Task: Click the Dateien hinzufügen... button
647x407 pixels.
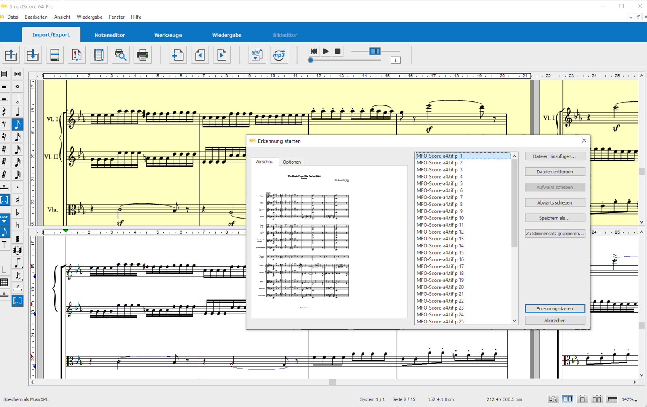Action: click(x=555, y=156)
